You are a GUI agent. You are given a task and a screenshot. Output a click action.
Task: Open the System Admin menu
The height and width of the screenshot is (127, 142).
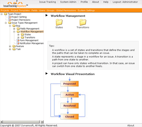68,2
